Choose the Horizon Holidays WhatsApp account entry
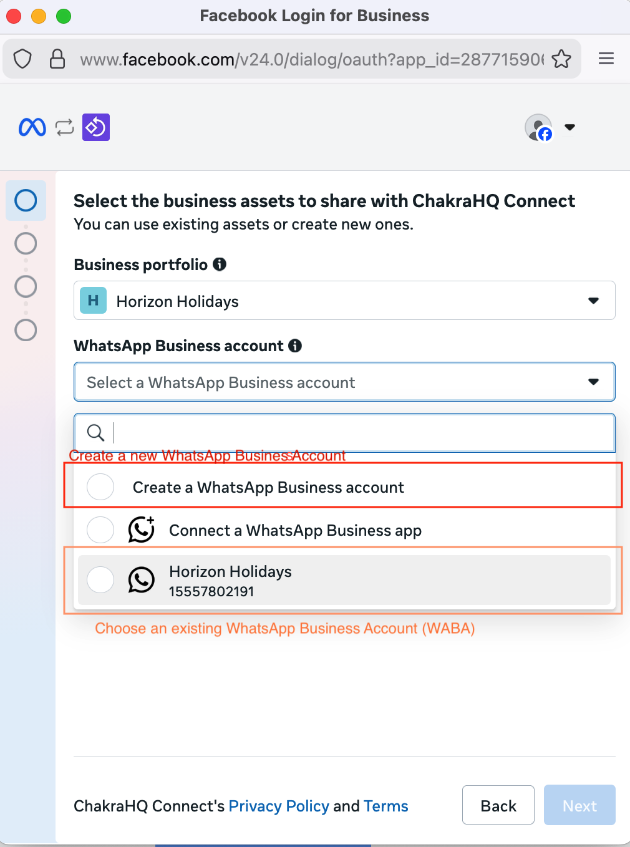Screen dimensions: 630x847 231,580
